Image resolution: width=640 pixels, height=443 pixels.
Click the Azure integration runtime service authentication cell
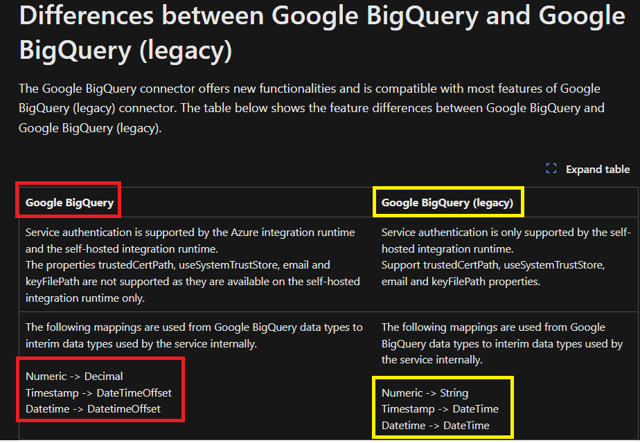click(190, 241)
